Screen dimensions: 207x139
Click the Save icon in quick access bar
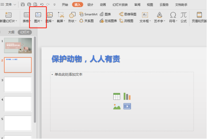(23, 4)
